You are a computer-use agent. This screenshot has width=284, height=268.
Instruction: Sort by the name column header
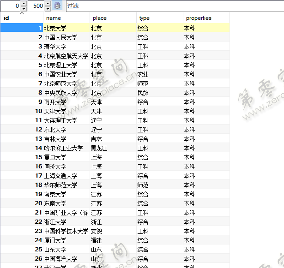pyautogui.click(x=66, y=18)
